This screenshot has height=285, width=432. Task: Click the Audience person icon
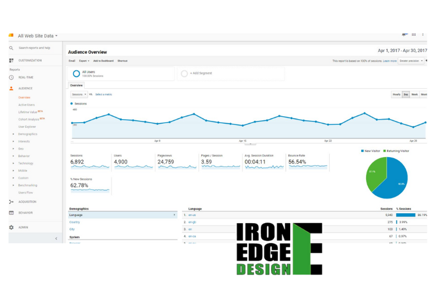11,88
